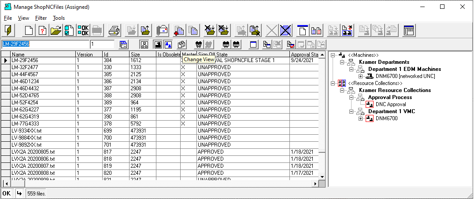Click the version number input field
474x199 pixels.
tap(102, 44)
